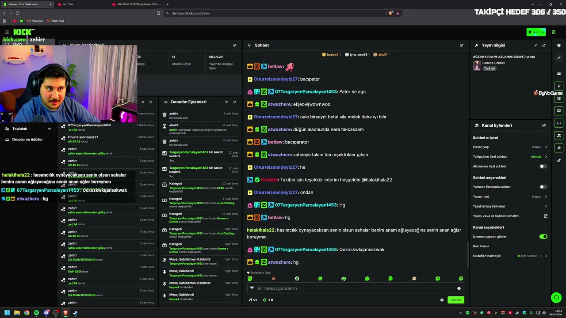Open the info icon in right sidebar
Viewport: 566px width, 318px height.
[x=559, y=45]
